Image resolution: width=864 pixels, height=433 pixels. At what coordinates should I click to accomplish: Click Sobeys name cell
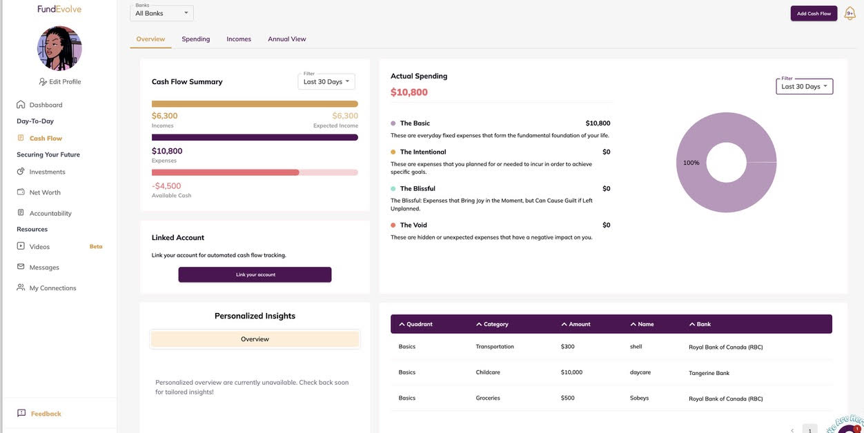tap(640, 398)
